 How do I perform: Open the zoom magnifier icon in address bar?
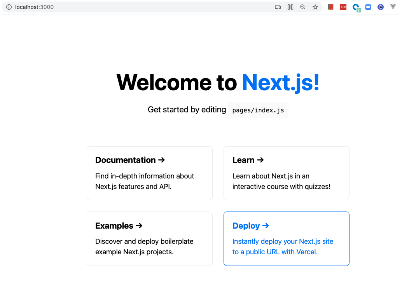click(x=303, y=7)
